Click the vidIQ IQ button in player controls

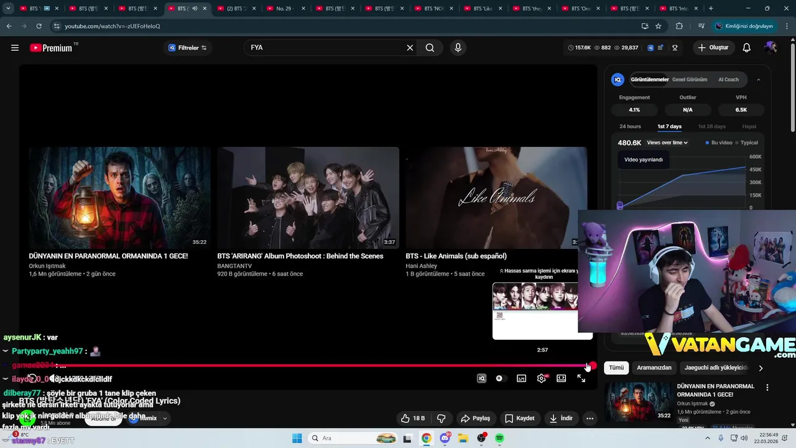click(x=481, y=378)
